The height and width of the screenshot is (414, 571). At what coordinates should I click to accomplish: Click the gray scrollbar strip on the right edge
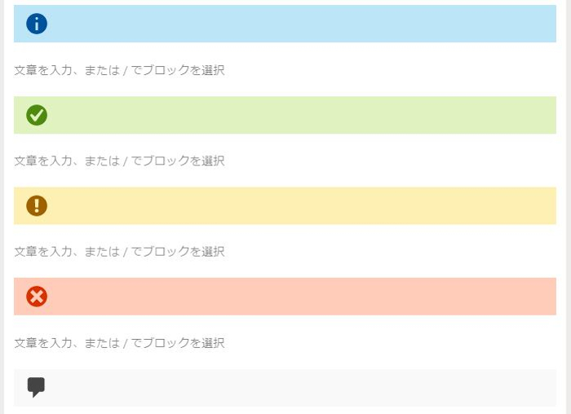(569, 207)
